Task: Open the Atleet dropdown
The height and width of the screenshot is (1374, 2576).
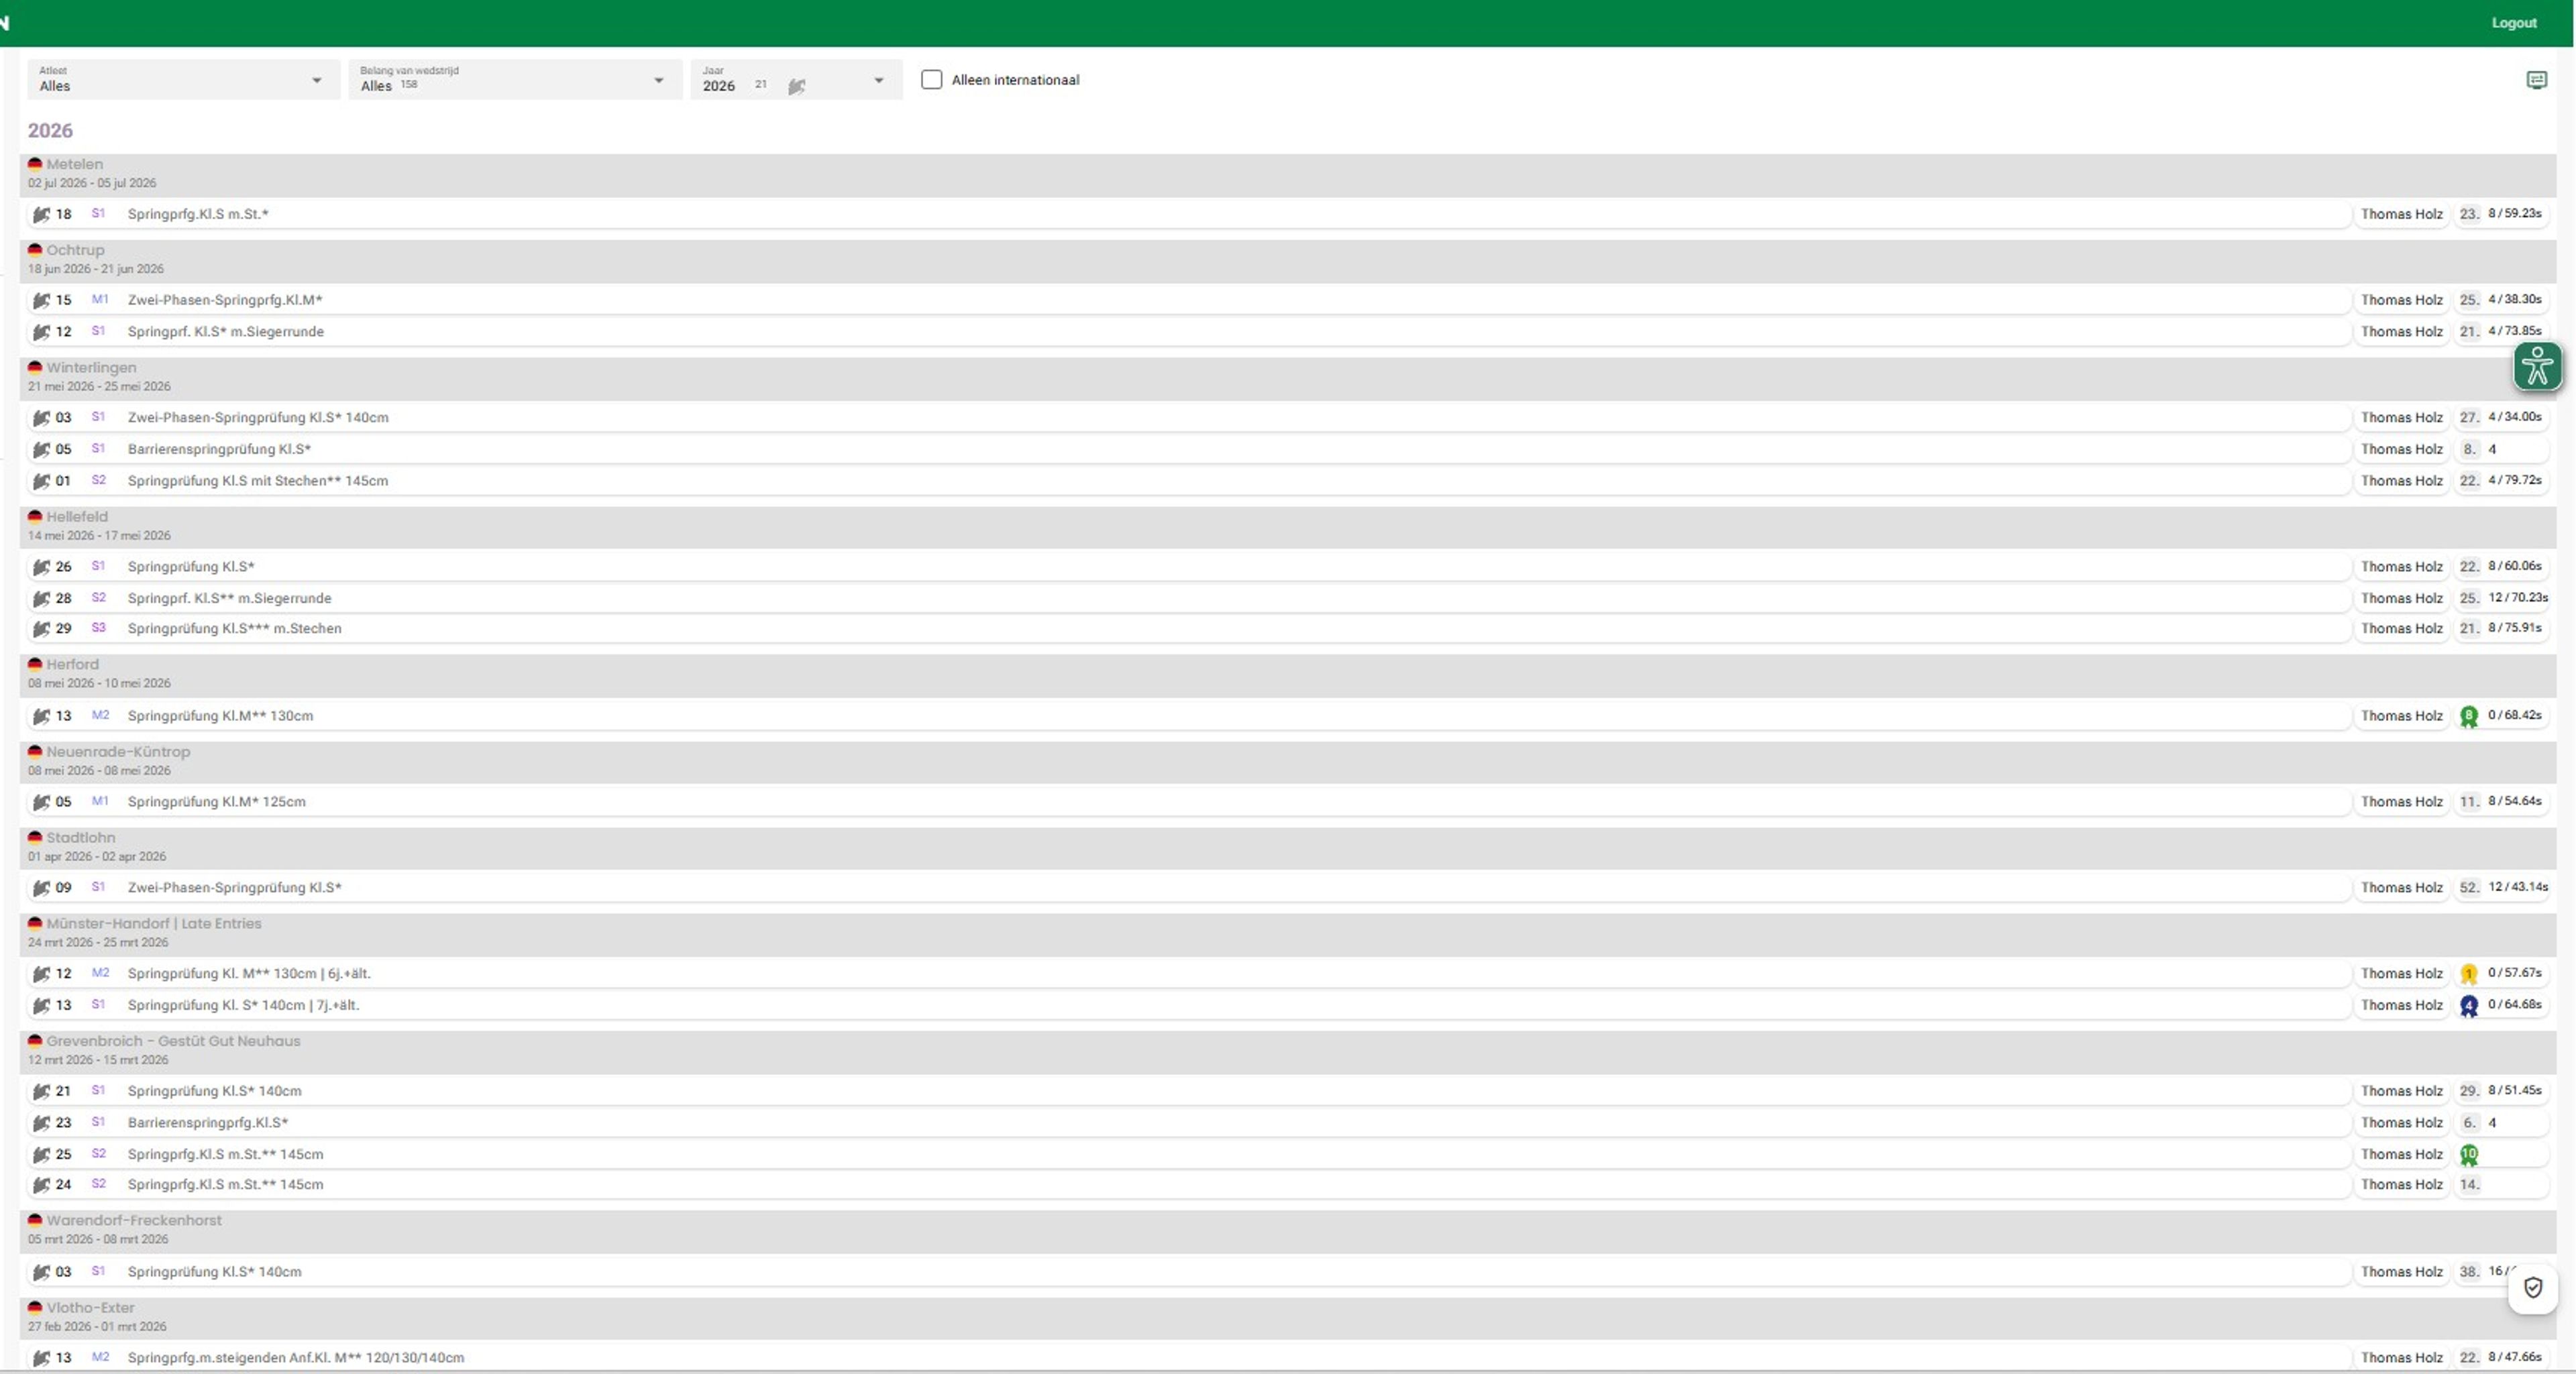Action: [x=184, y=79]
